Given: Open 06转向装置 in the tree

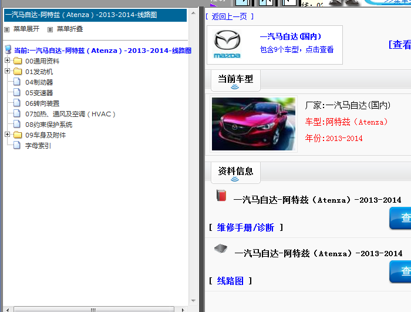Looking at the screenshot, I should pyautogui.click(x=42, y=103).
